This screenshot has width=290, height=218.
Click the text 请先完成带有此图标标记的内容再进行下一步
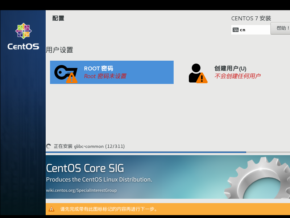(109, 209)
